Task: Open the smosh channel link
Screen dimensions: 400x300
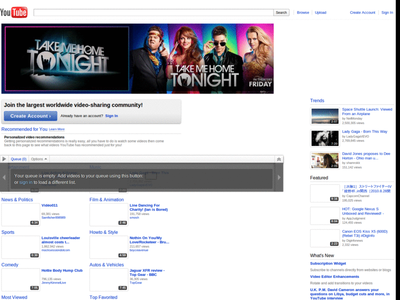Action: click(134, 217)
